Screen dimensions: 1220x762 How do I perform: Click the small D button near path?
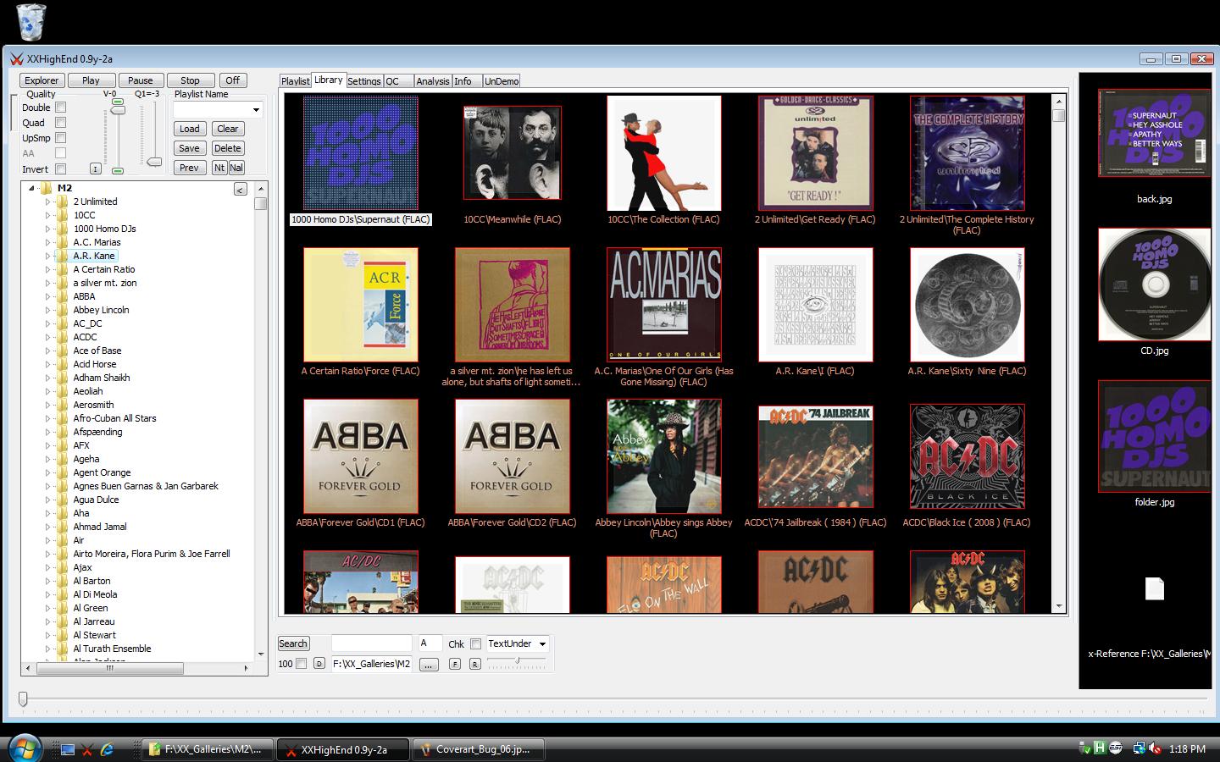click(319, 664)
